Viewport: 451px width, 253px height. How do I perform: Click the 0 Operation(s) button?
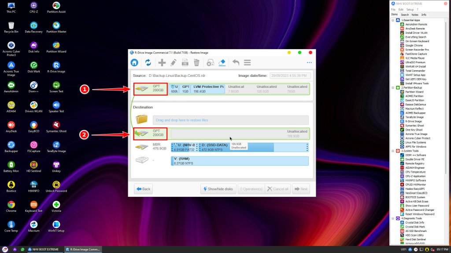click(251, 189)
